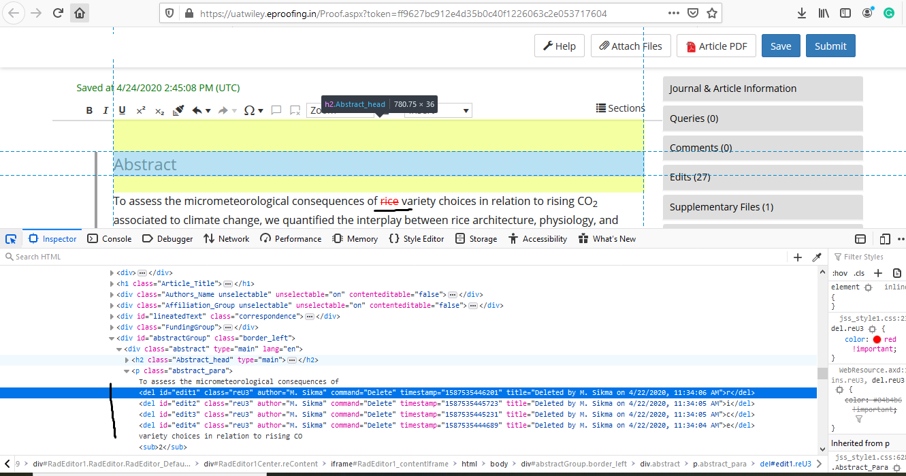Pick a color with the eyedropper icon

coord(817,257)
